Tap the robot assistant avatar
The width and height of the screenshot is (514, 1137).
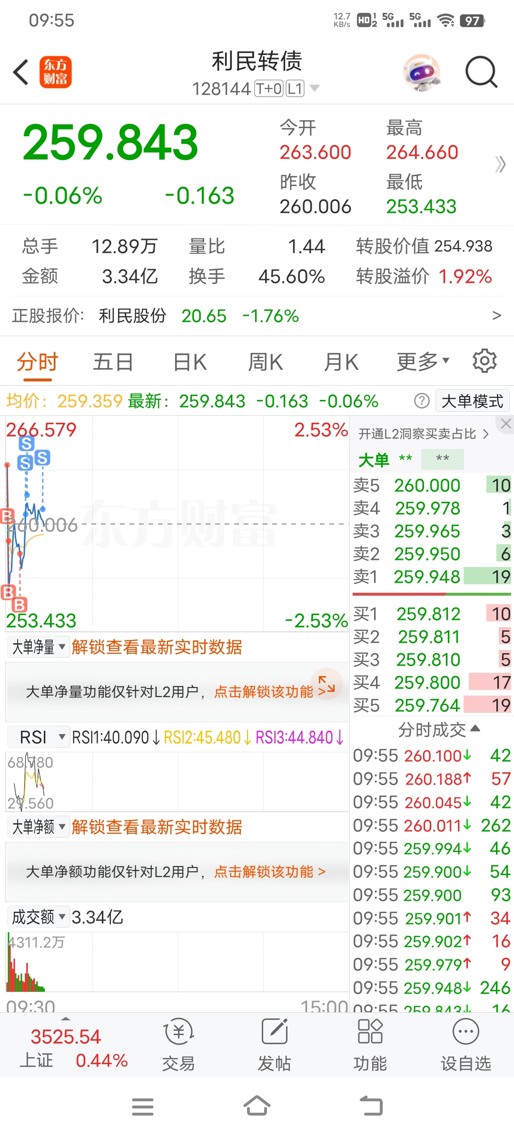tap(422, 72)
